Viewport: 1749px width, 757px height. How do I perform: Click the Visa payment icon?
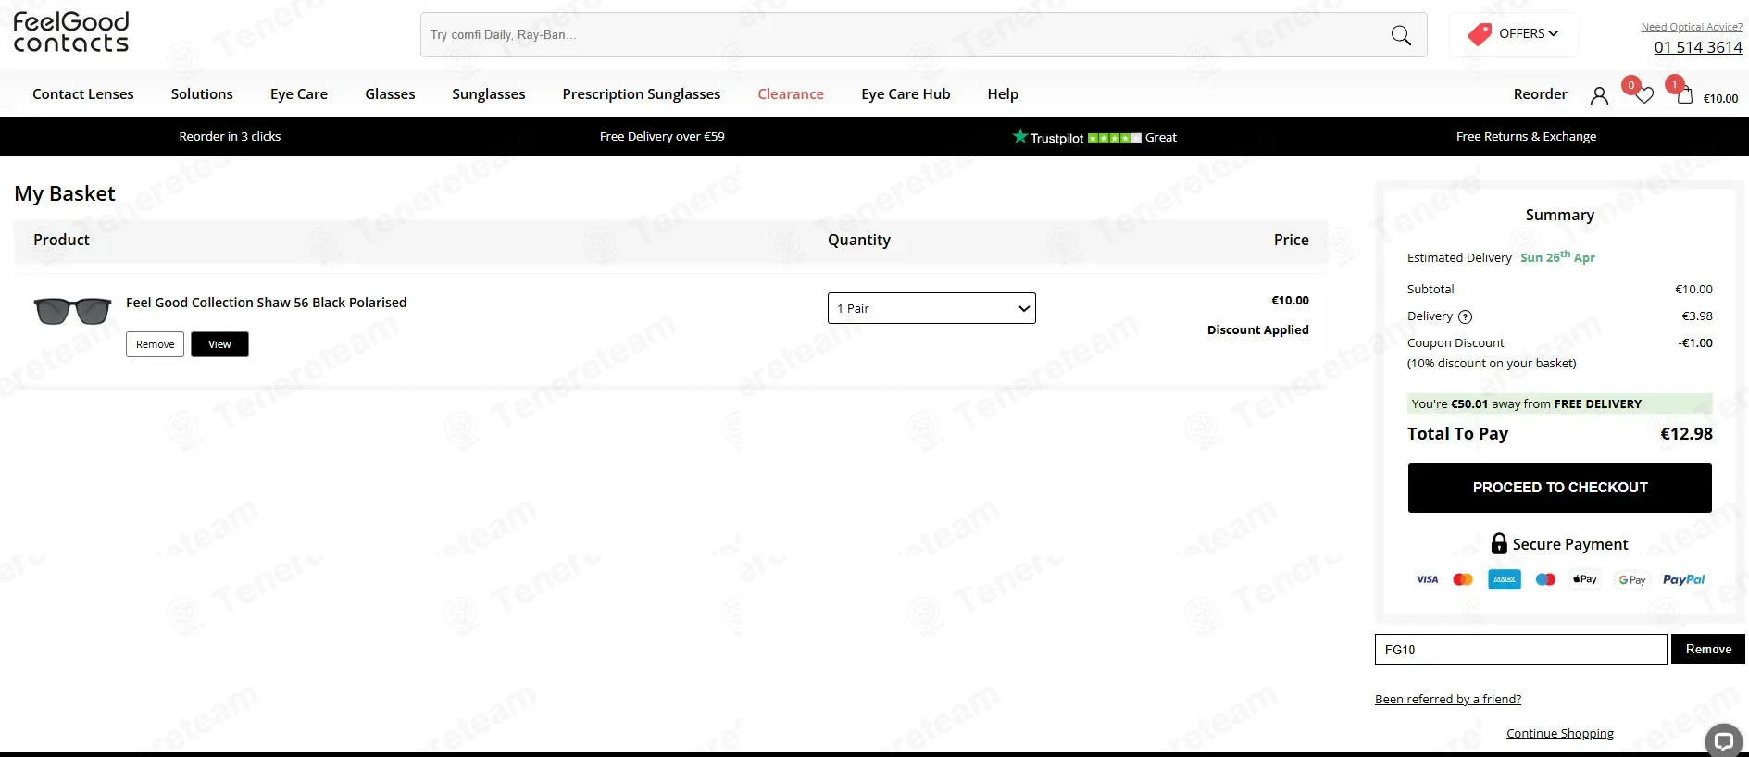(1428, 579)
